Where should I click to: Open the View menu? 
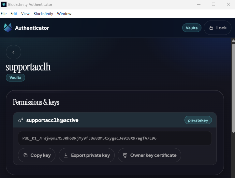click(x=25, y=14)
